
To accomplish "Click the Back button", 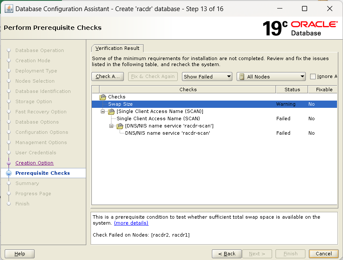I will coord(227,254).
